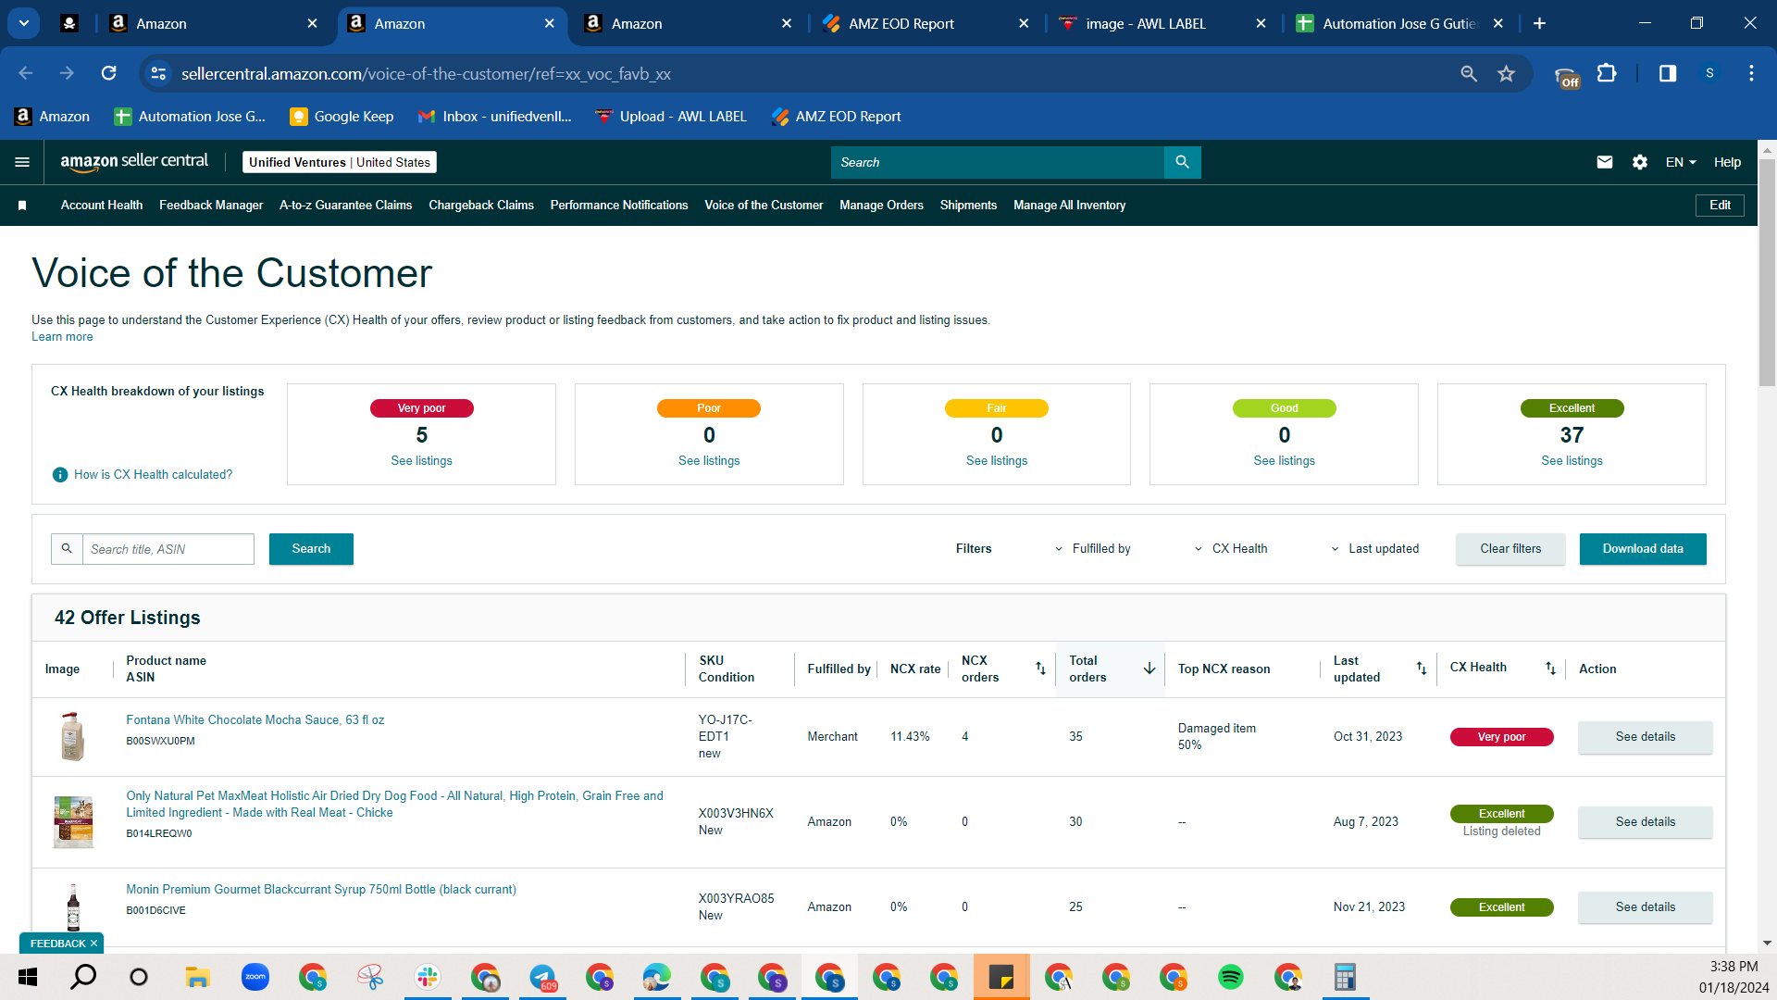This screenshot has height=1000, width=1777.
Task: Open Performance Notifications
Action: pos(619,206)
